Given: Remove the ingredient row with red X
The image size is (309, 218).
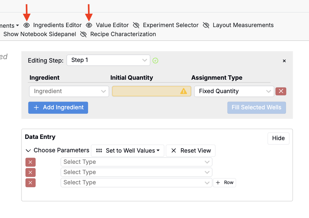Looking at the screenshot, I should click(281, 91).
